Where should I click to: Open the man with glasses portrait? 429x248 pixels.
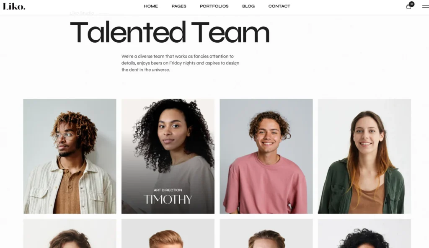click(x=70, y=156)
